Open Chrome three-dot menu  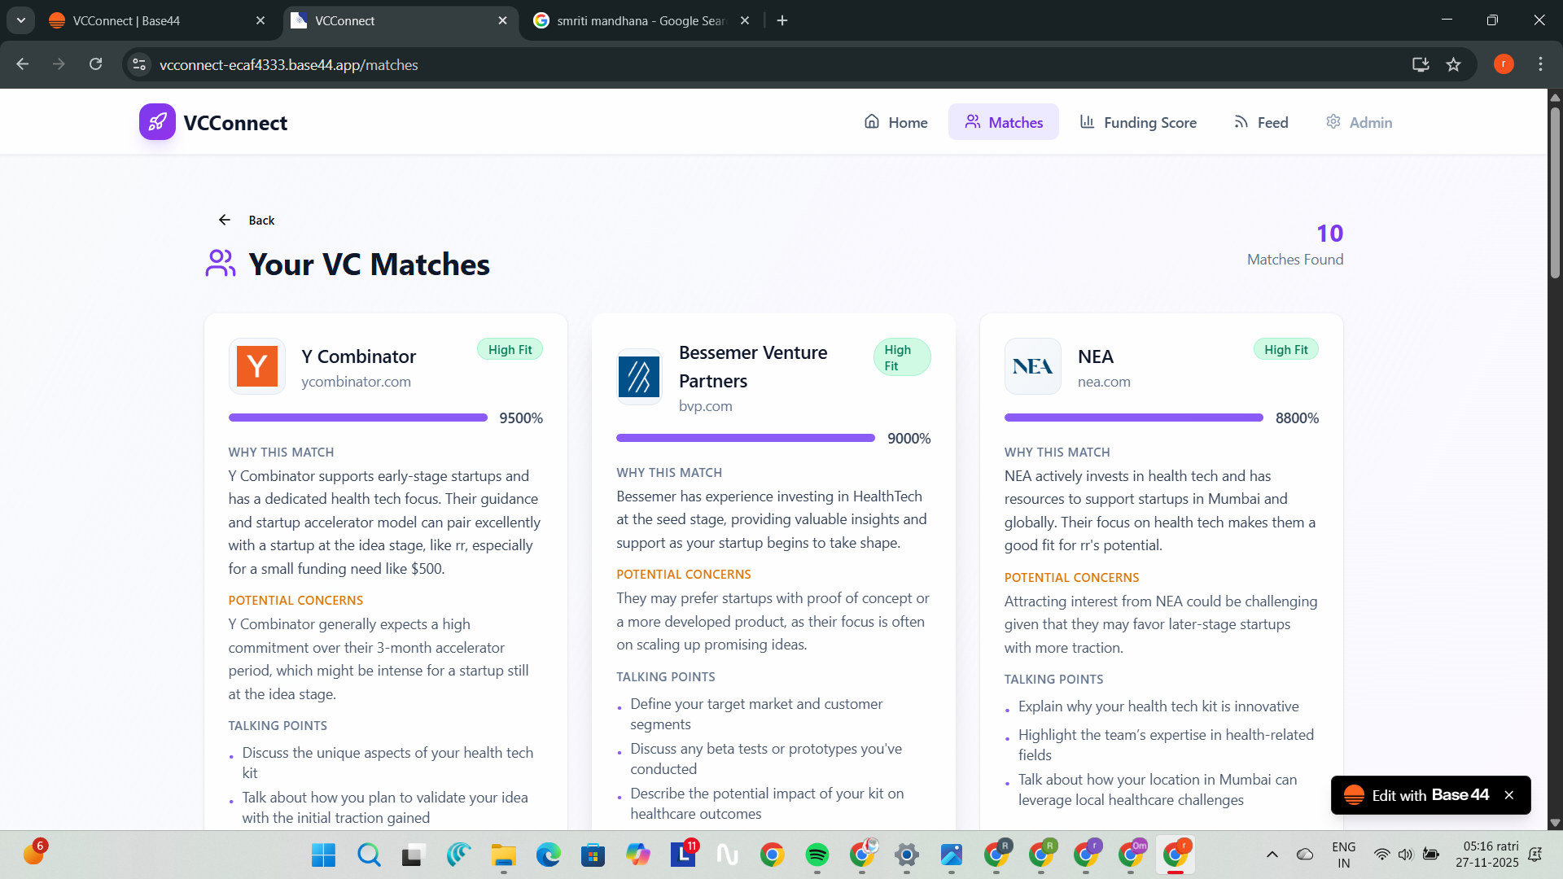click(x=1540, y=64)
